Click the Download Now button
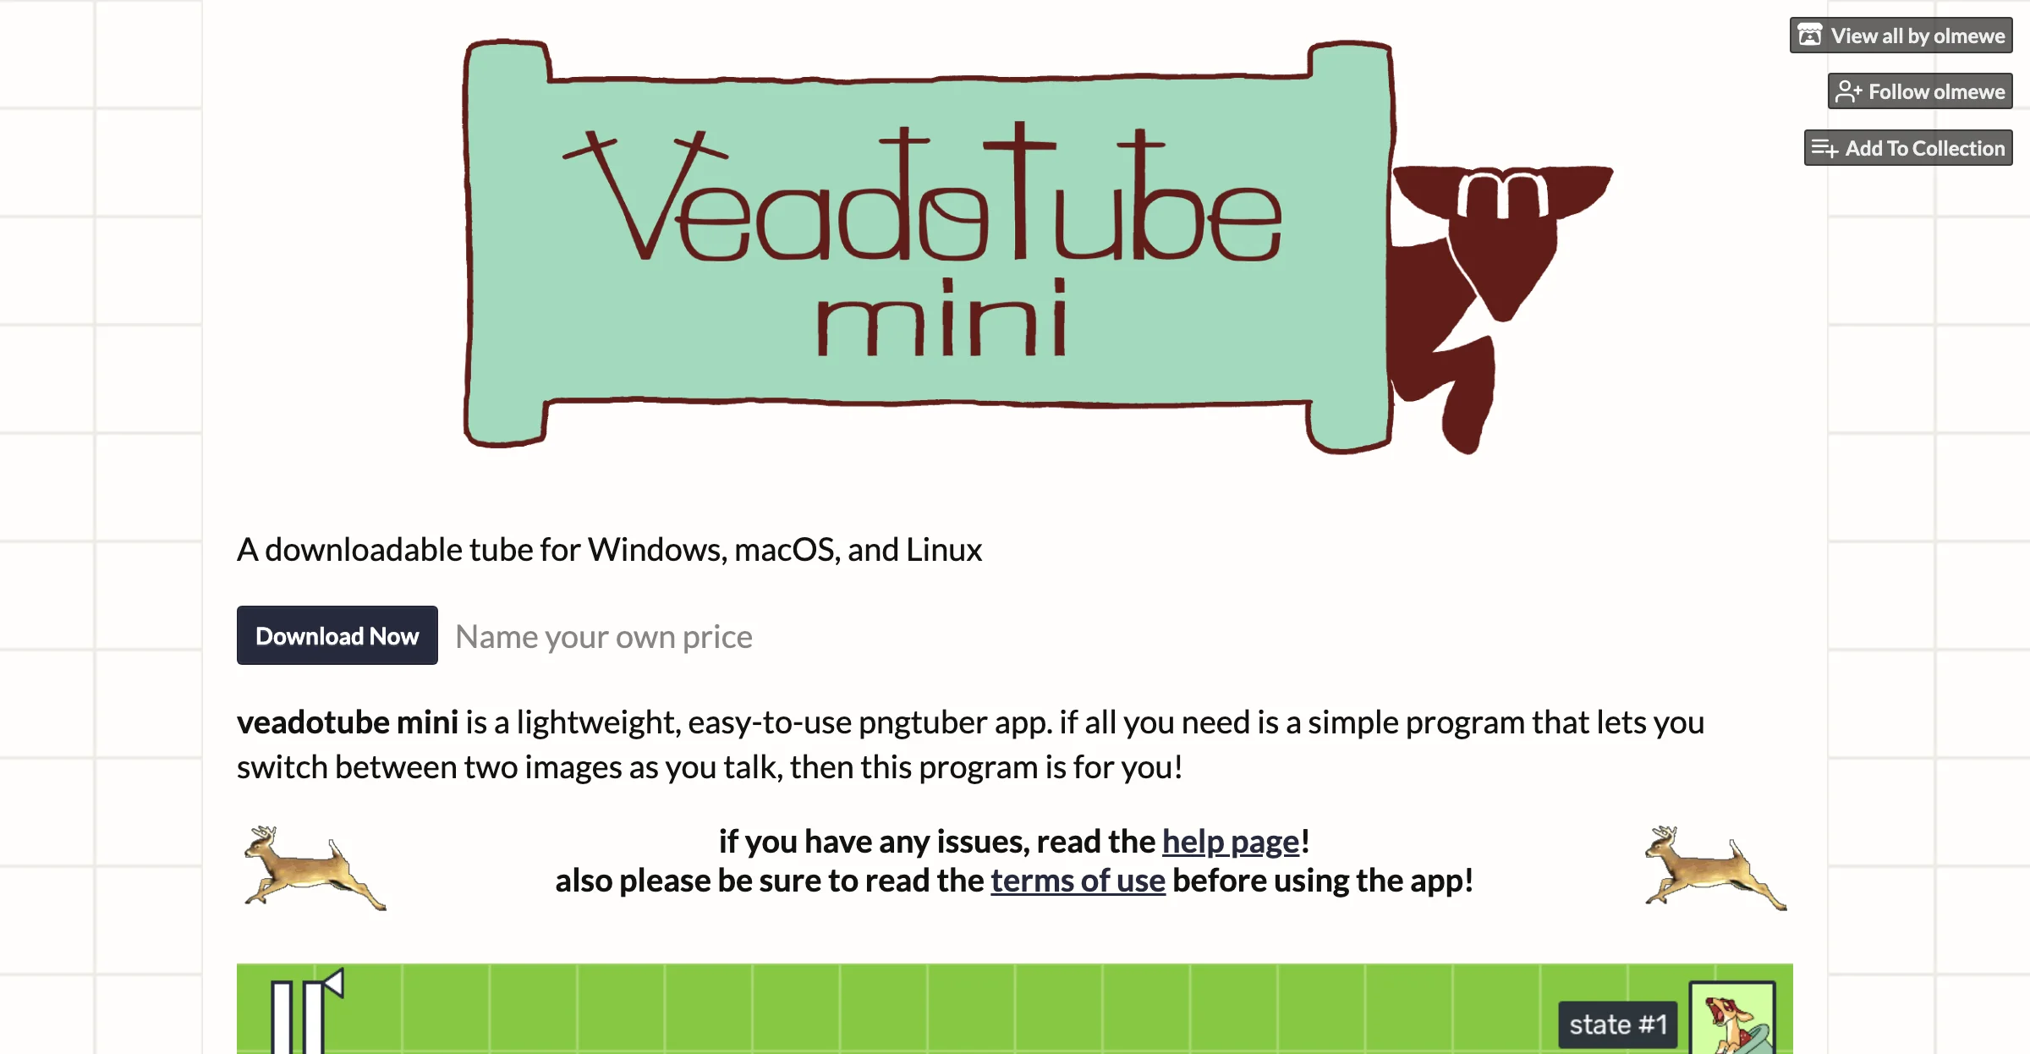 337,635
